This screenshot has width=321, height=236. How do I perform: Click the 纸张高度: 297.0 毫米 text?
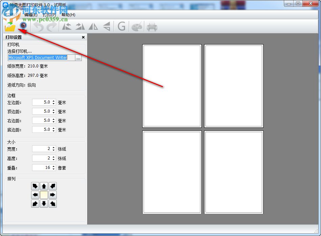(27, 76)
